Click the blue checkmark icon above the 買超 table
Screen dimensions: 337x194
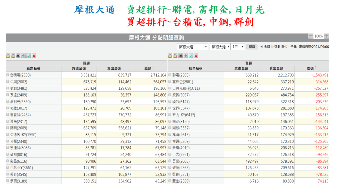29,56
